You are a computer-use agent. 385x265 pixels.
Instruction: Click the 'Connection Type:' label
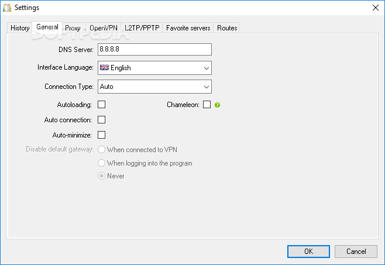pos(69,87)
